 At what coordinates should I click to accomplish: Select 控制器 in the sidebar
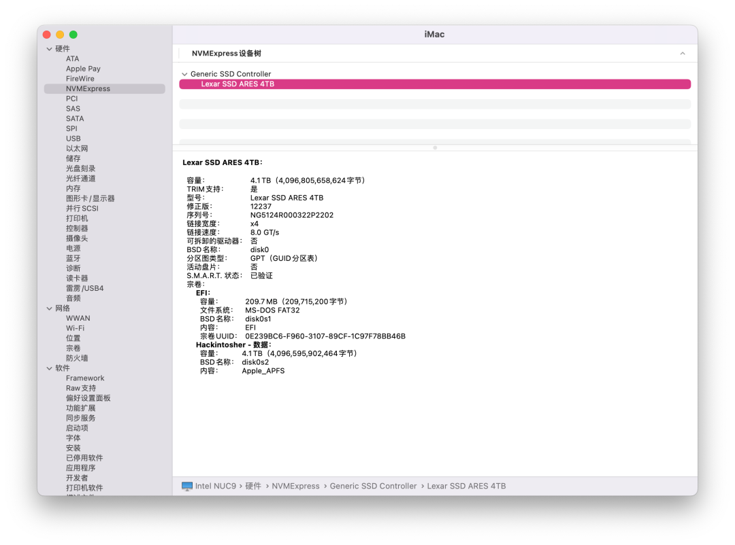click(x=77, y=228)
